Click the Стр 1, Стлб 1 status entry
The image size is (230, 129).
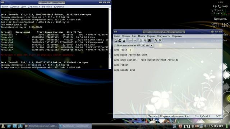pos(202,116)
